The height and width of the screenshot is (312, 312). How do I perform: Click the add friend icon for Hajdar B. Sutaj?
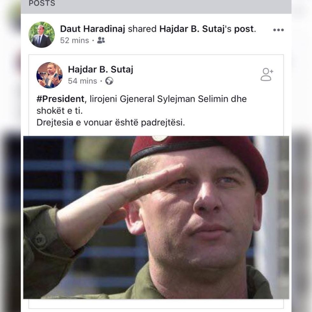[267, 74]
